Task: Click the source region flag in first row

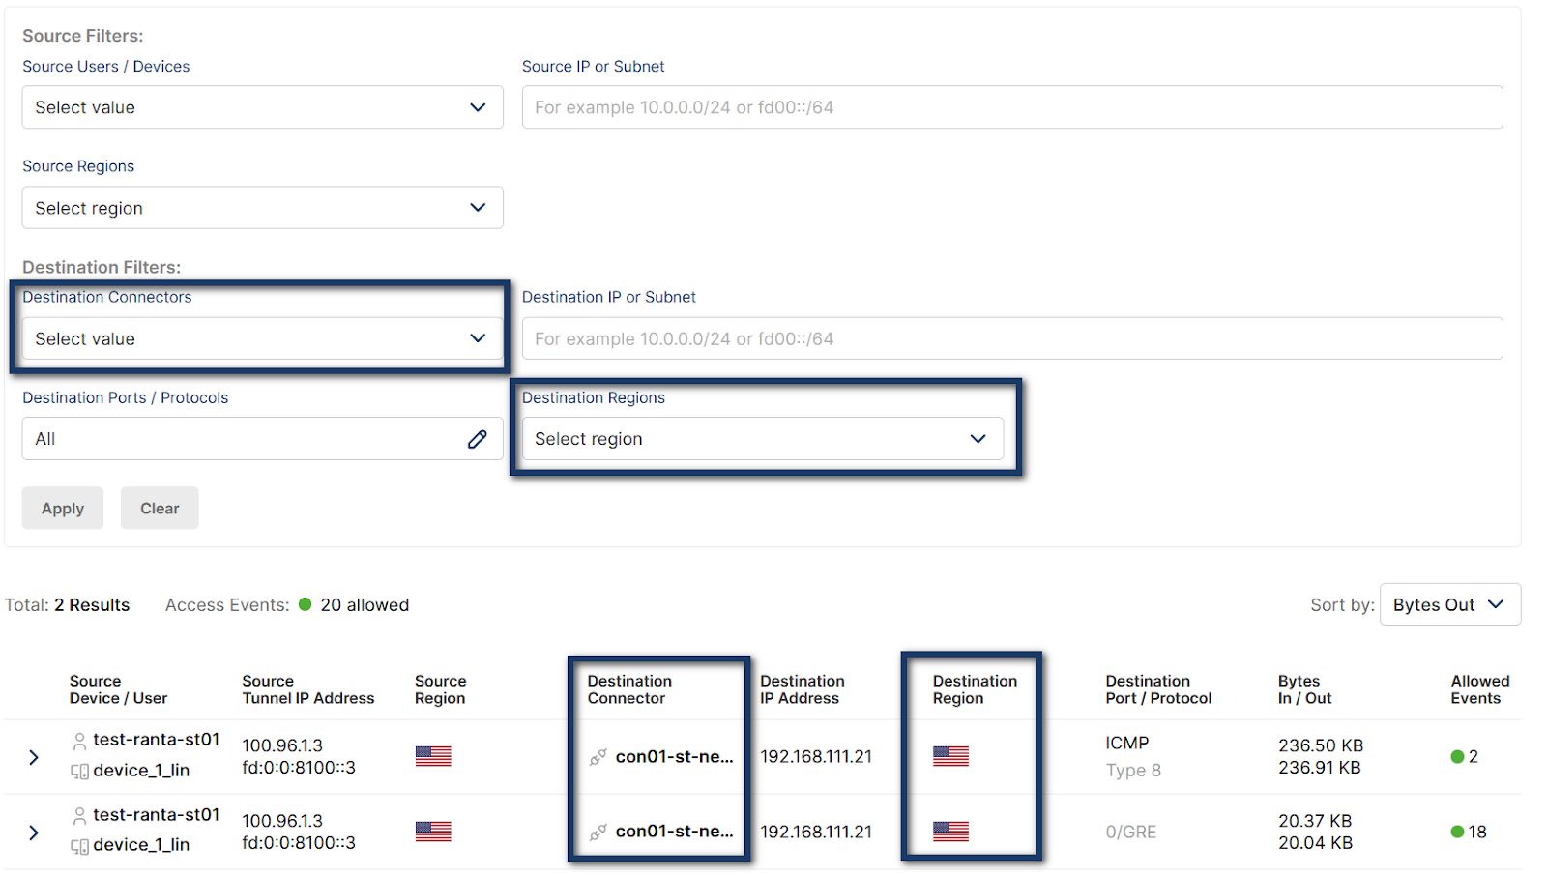Action: tap(433, 756)
